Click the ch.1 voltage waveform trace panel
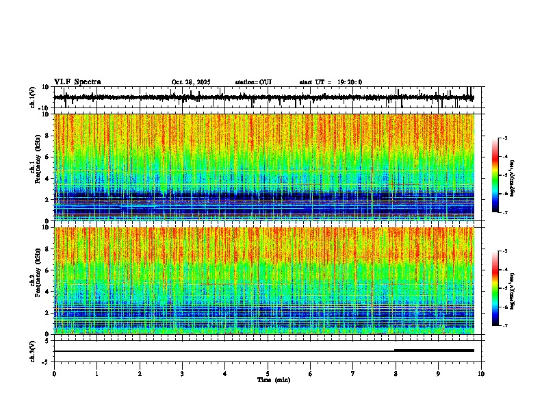Image resolution: width=542 pixels, height=419 pixels. click(x=268, y=97)
